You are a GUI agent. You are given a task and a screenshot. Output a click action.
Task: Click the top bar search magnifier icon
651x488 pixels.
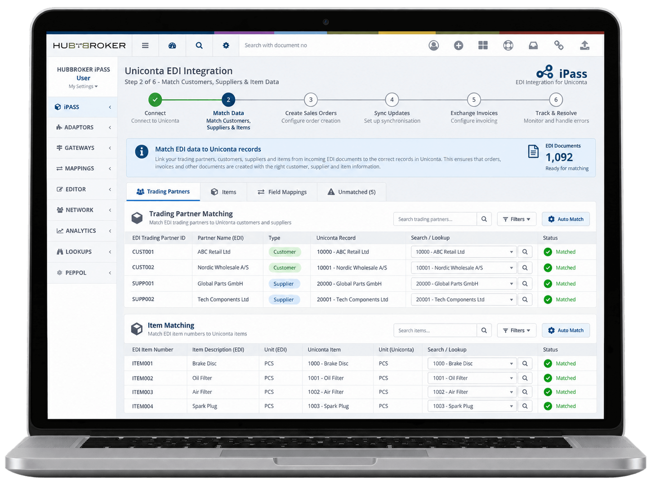click(199, 45)
